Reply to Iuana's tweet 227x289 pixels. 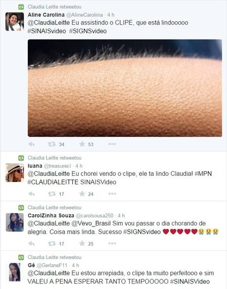click(x=31, y=194)
